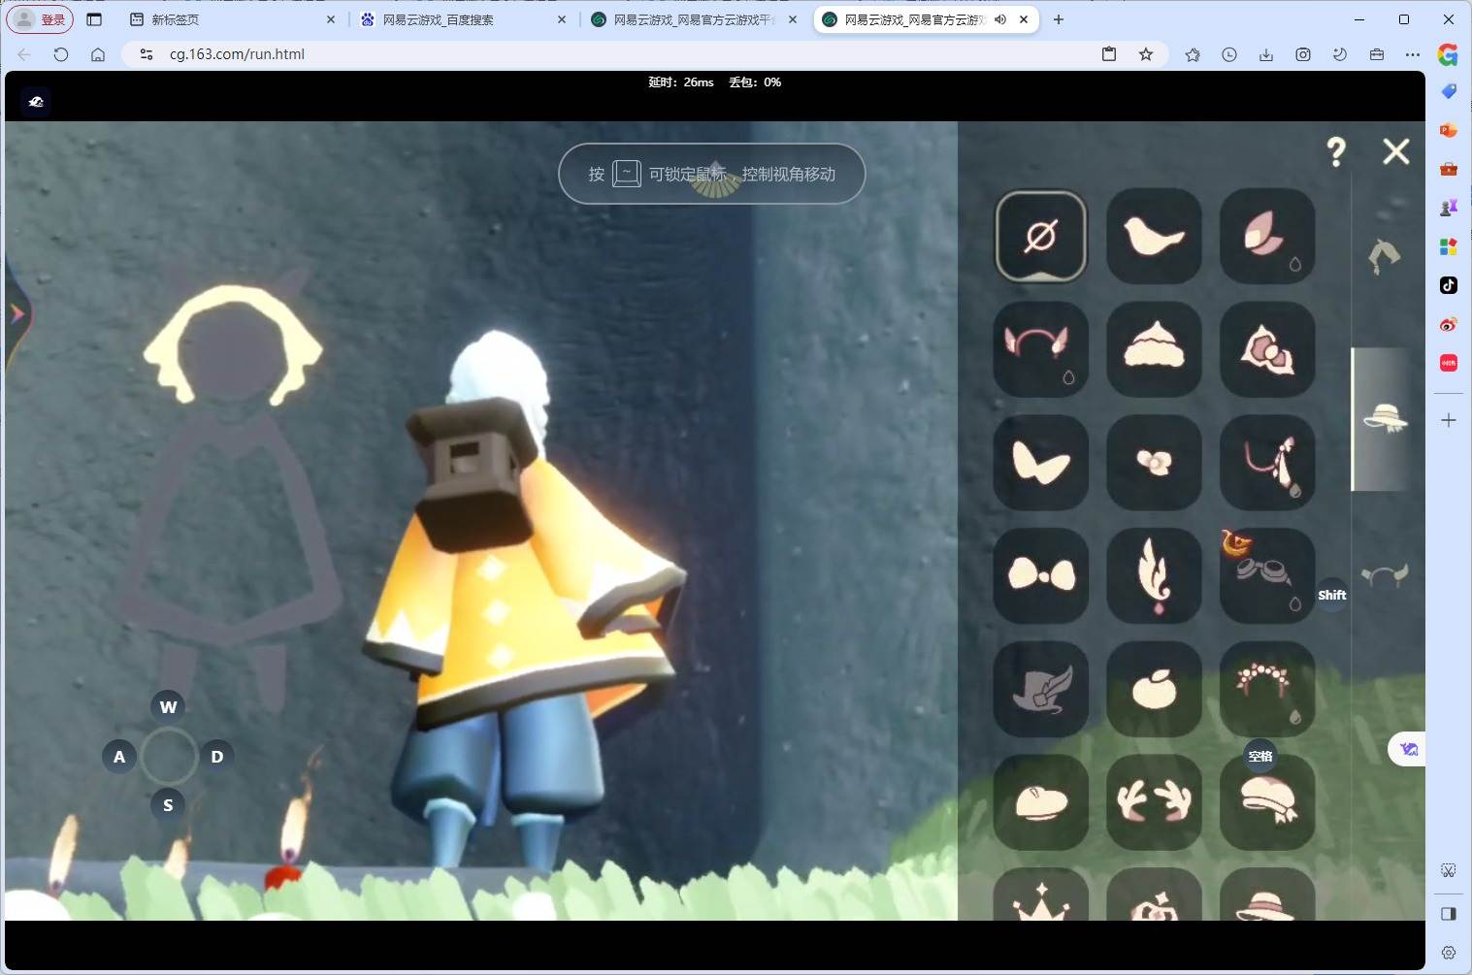Switch to the horn headpiece category tab
The image size is (1472, 975).
[x=1385, y=575]
